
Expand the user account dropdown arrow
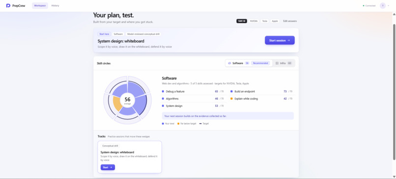coord(389,5)
